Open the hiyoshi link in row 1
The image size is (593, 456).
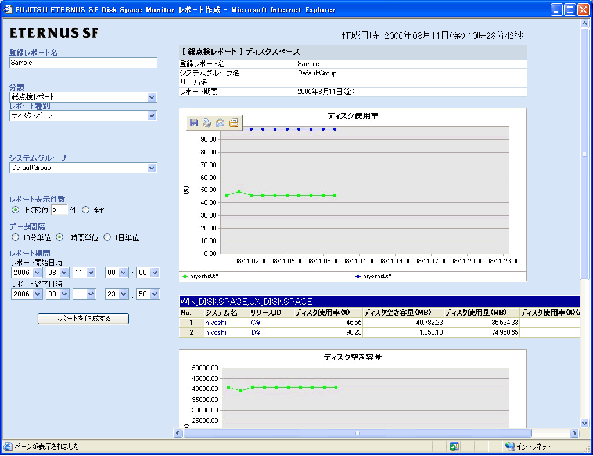[215, 323]
